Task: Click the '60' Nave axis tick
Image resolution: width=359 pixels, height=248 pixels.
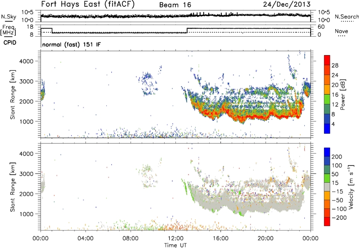Action: pos(321,27)
